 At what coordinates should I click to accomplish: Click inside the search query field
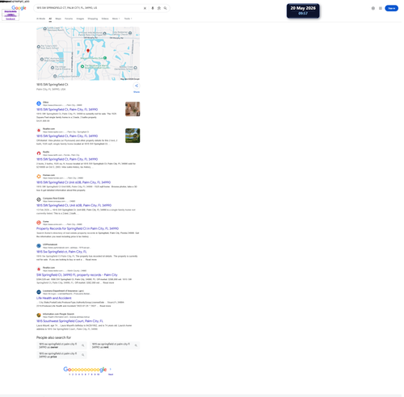89,8
